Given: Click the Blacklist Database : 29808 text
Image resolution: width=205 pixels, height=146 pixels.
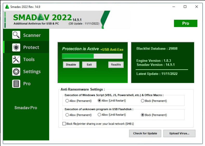Looking at the screenshot, I should (x=157, y=49).
